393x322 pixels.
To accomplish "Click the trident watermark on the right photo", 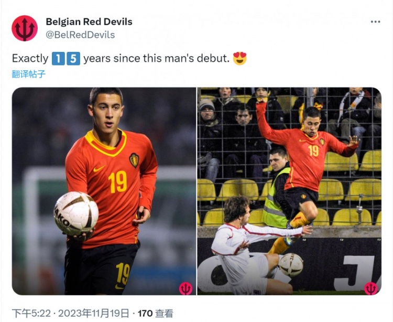I will pos(370,288).
